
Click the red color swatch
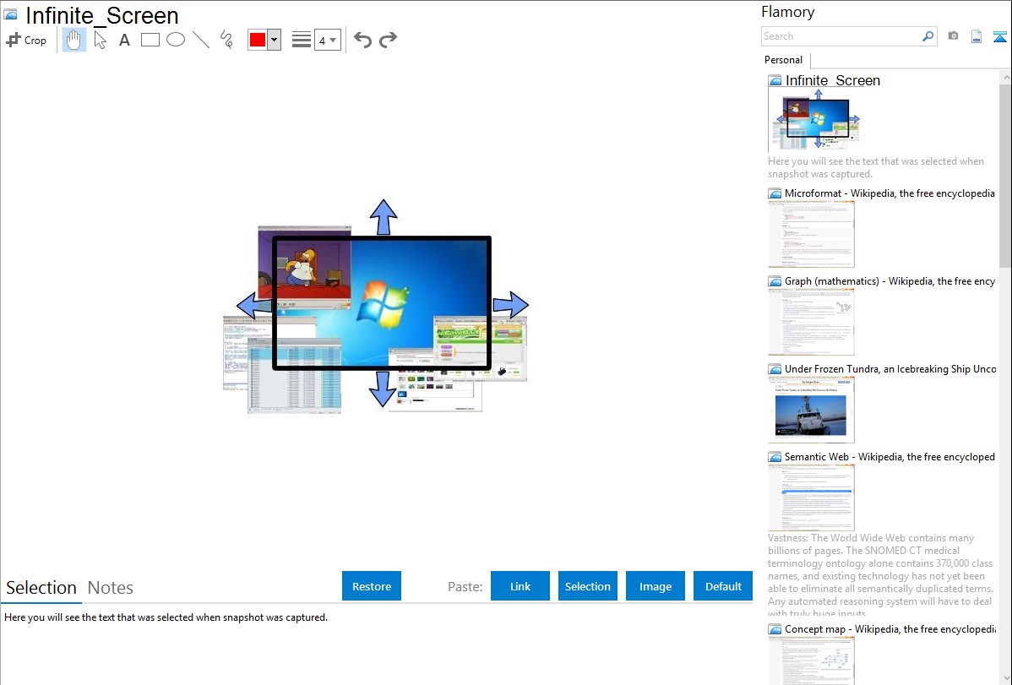pos(258,40)
